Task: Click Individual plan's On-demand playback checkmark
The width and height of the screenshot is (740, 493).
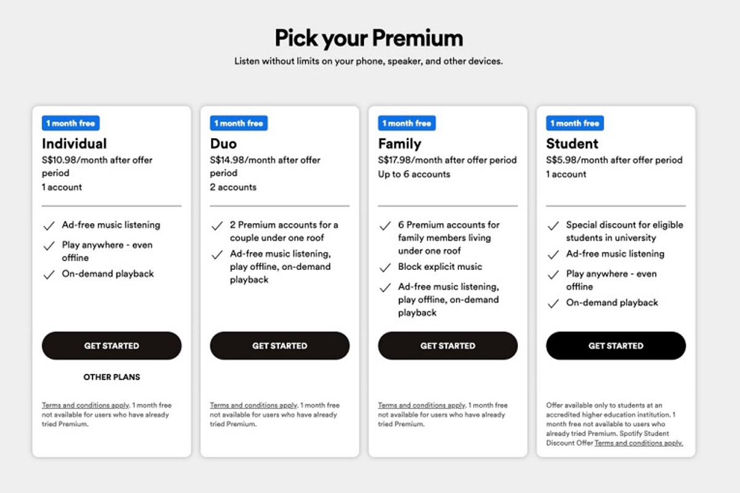Action: click(x=49, y=275)
